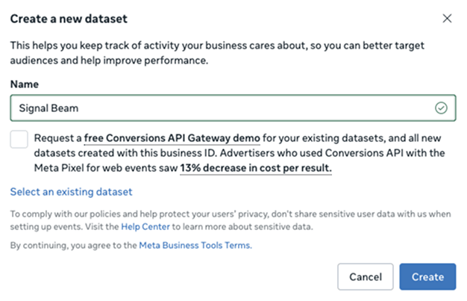Click the 13% decrease in cost per result link
The width and height of the screenshot is (467, 301).
coord(255,169)
